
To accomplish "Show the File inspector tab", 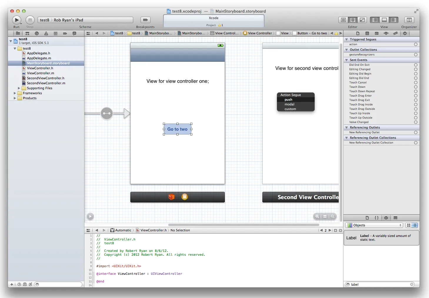I will 358,33.
